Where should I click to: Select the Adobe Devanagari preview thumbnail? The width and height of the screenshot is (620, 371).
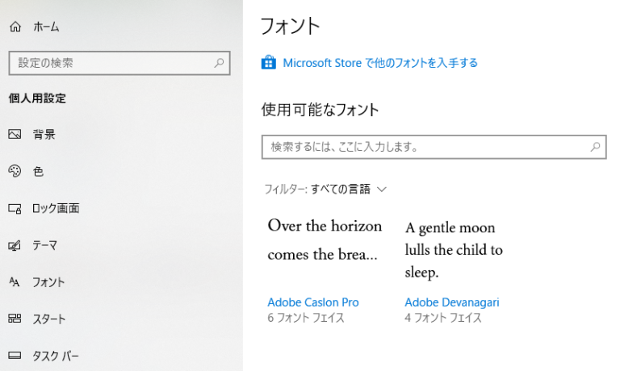click(454, 250)
